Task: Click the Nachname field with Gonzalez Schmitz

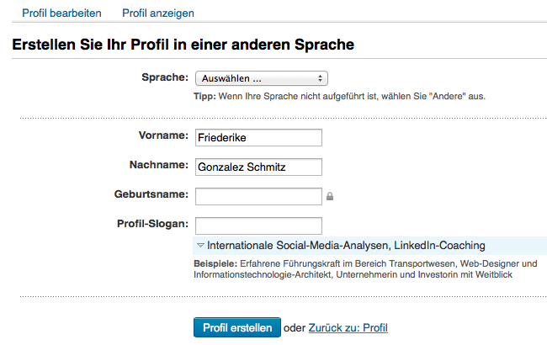Action: [x=258, y=167]
